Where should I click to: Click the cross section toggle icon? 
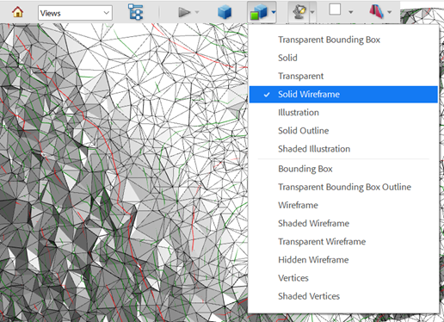tap(376, 12)
